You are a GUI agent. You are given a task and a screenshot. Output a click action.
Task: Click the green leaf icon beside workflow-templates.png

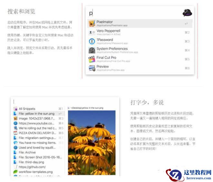pyautogui.click(x=15, y=172)
